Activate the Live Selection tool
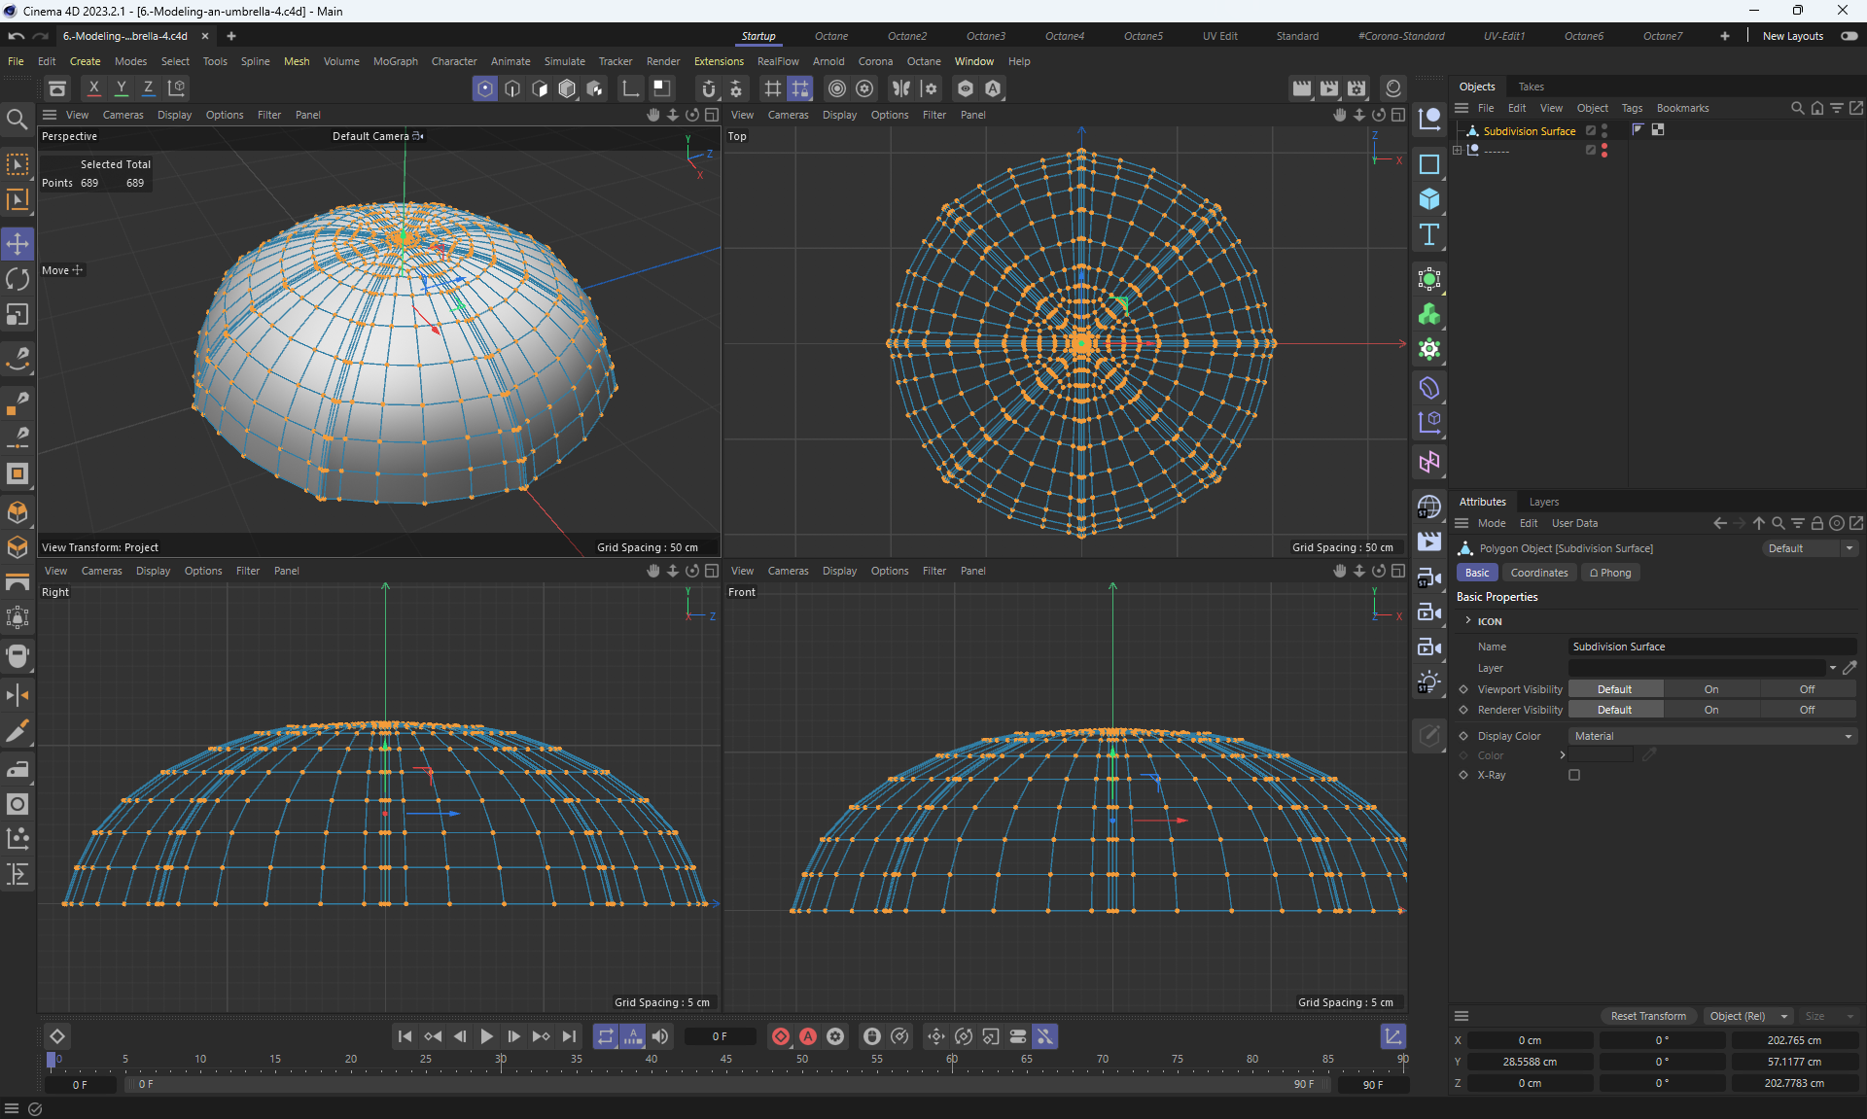 (x=18, y=164)
